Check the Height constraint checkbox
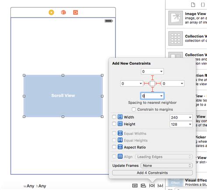This screenshot has height=190, width=207. pos(114,124)
